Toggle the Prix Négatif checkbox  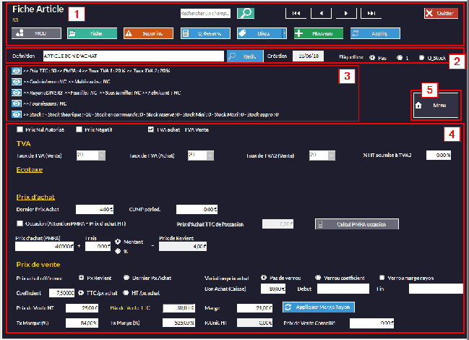(79, 130)
